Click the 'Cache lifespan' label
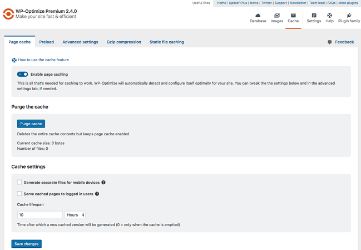The image size is (361, 250). (x=31, y=204)
